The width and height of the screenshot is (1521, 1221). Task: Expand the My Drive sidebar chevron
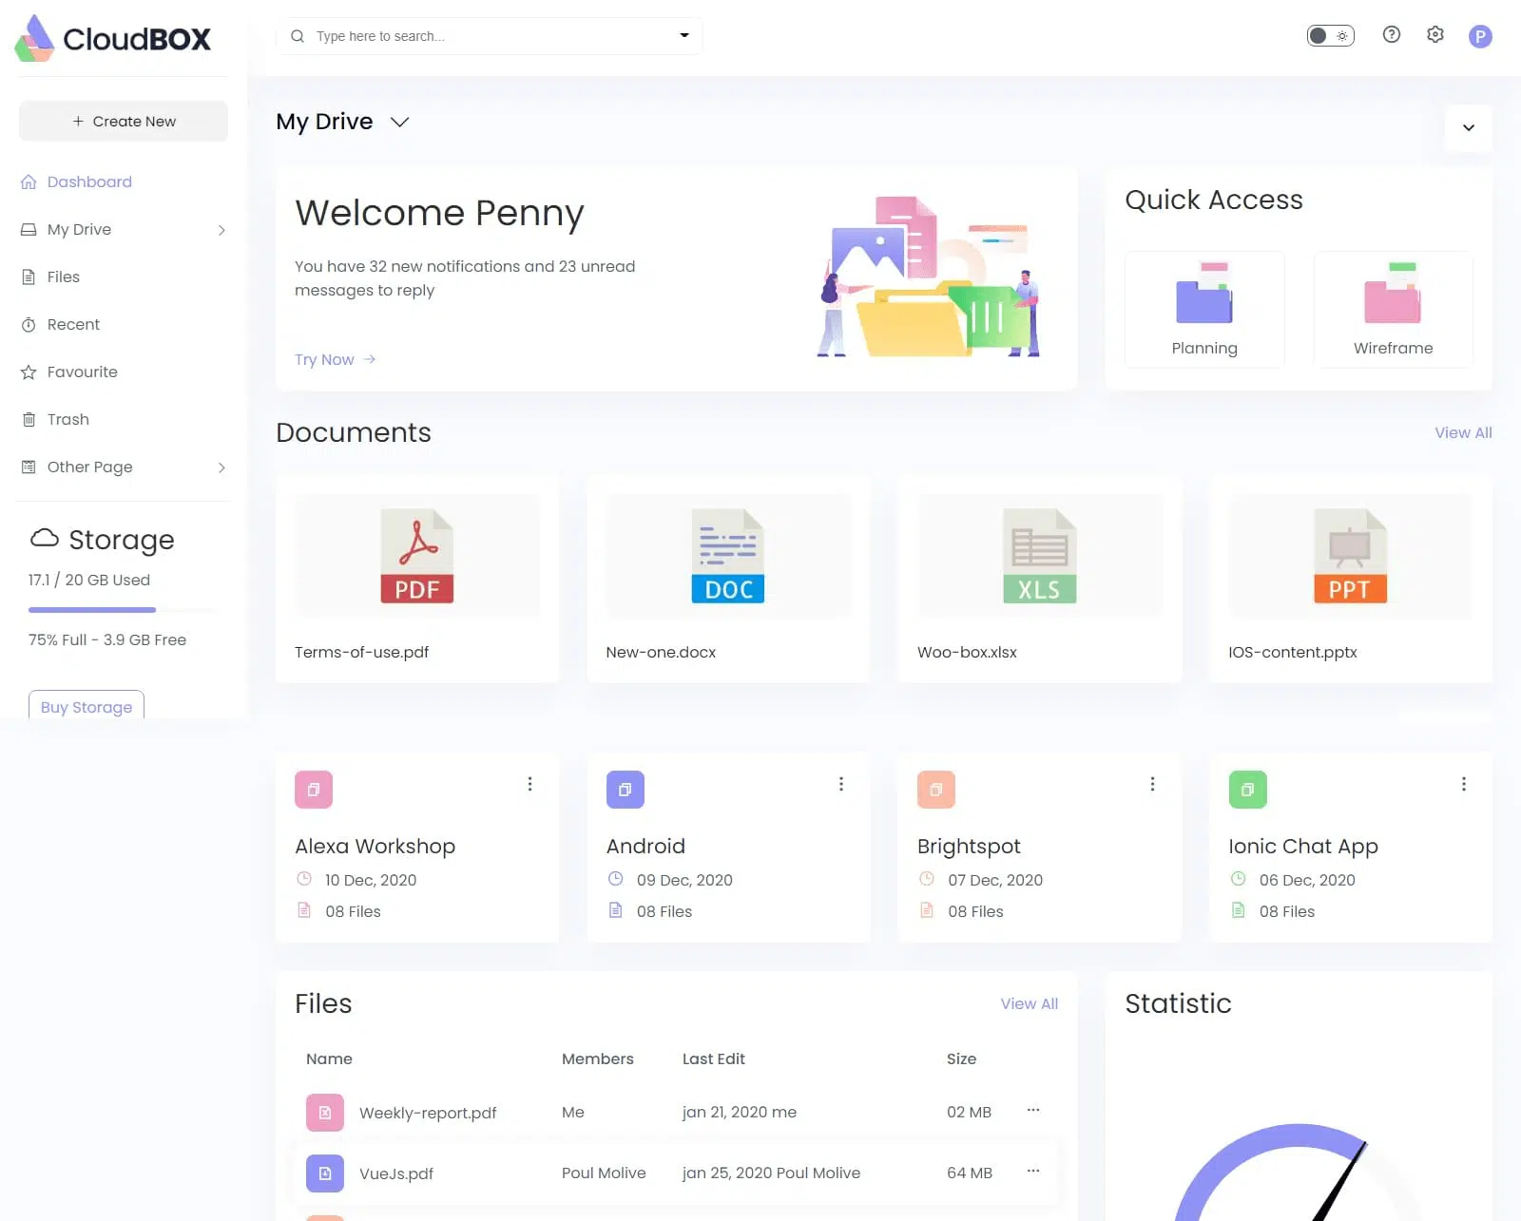coord(221,229)
